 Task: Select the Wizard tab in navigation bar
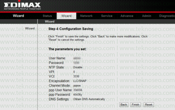[x=66, y=16]
